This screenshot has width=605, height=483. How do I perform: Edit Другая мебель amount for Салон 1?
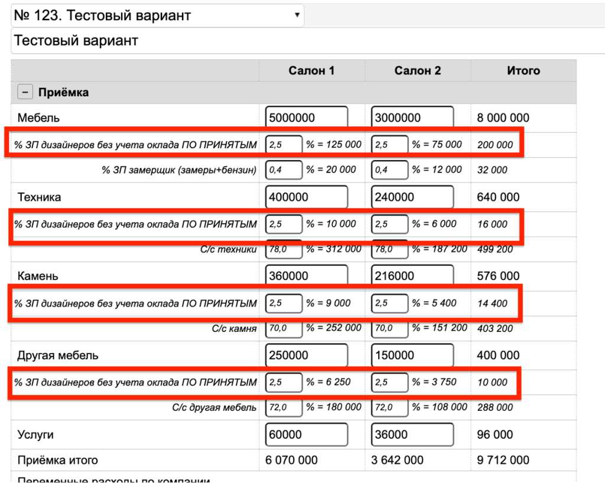[307, 355]
